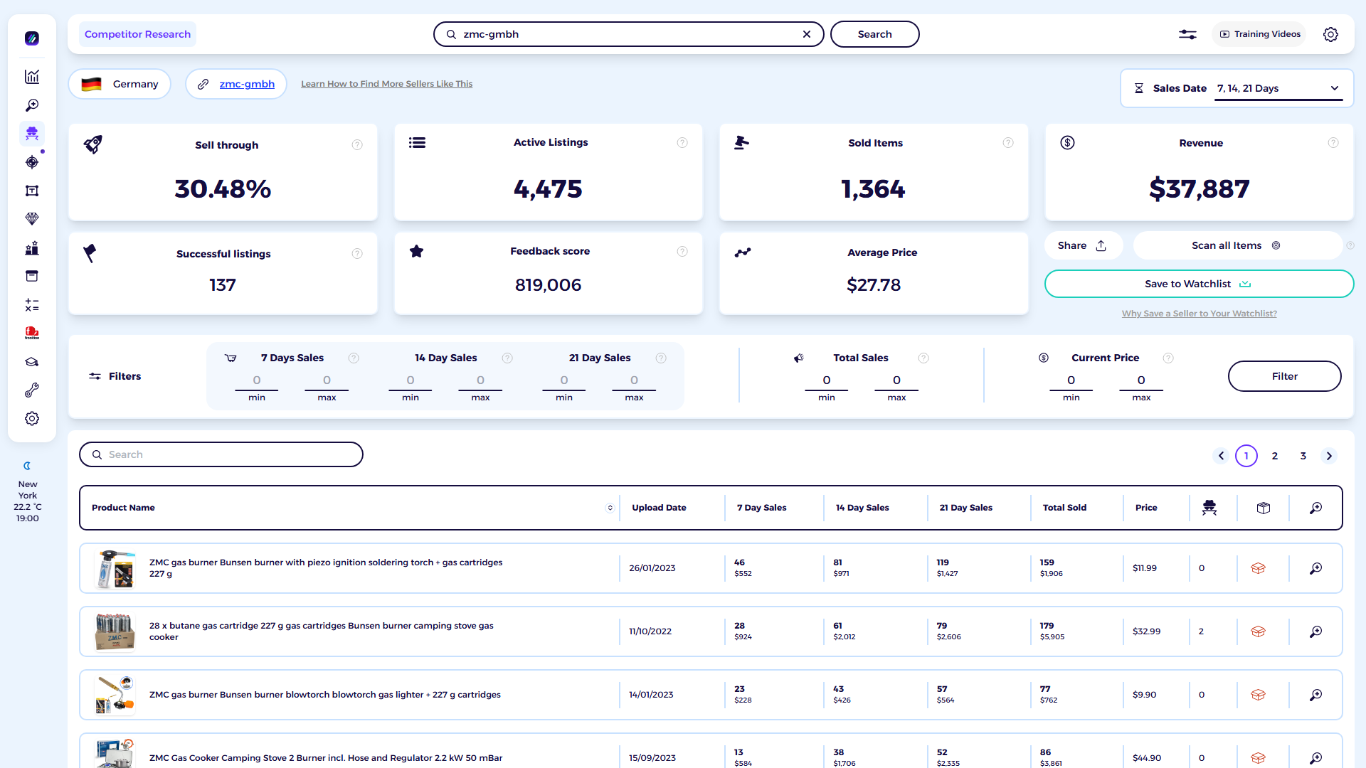Go to next results page arrow
This screenshot has width=1366, height=768.
1329,456
